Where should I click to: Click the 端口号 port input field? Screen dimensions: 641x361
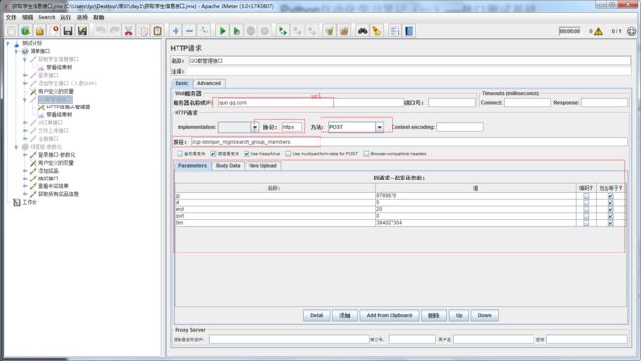452,103
